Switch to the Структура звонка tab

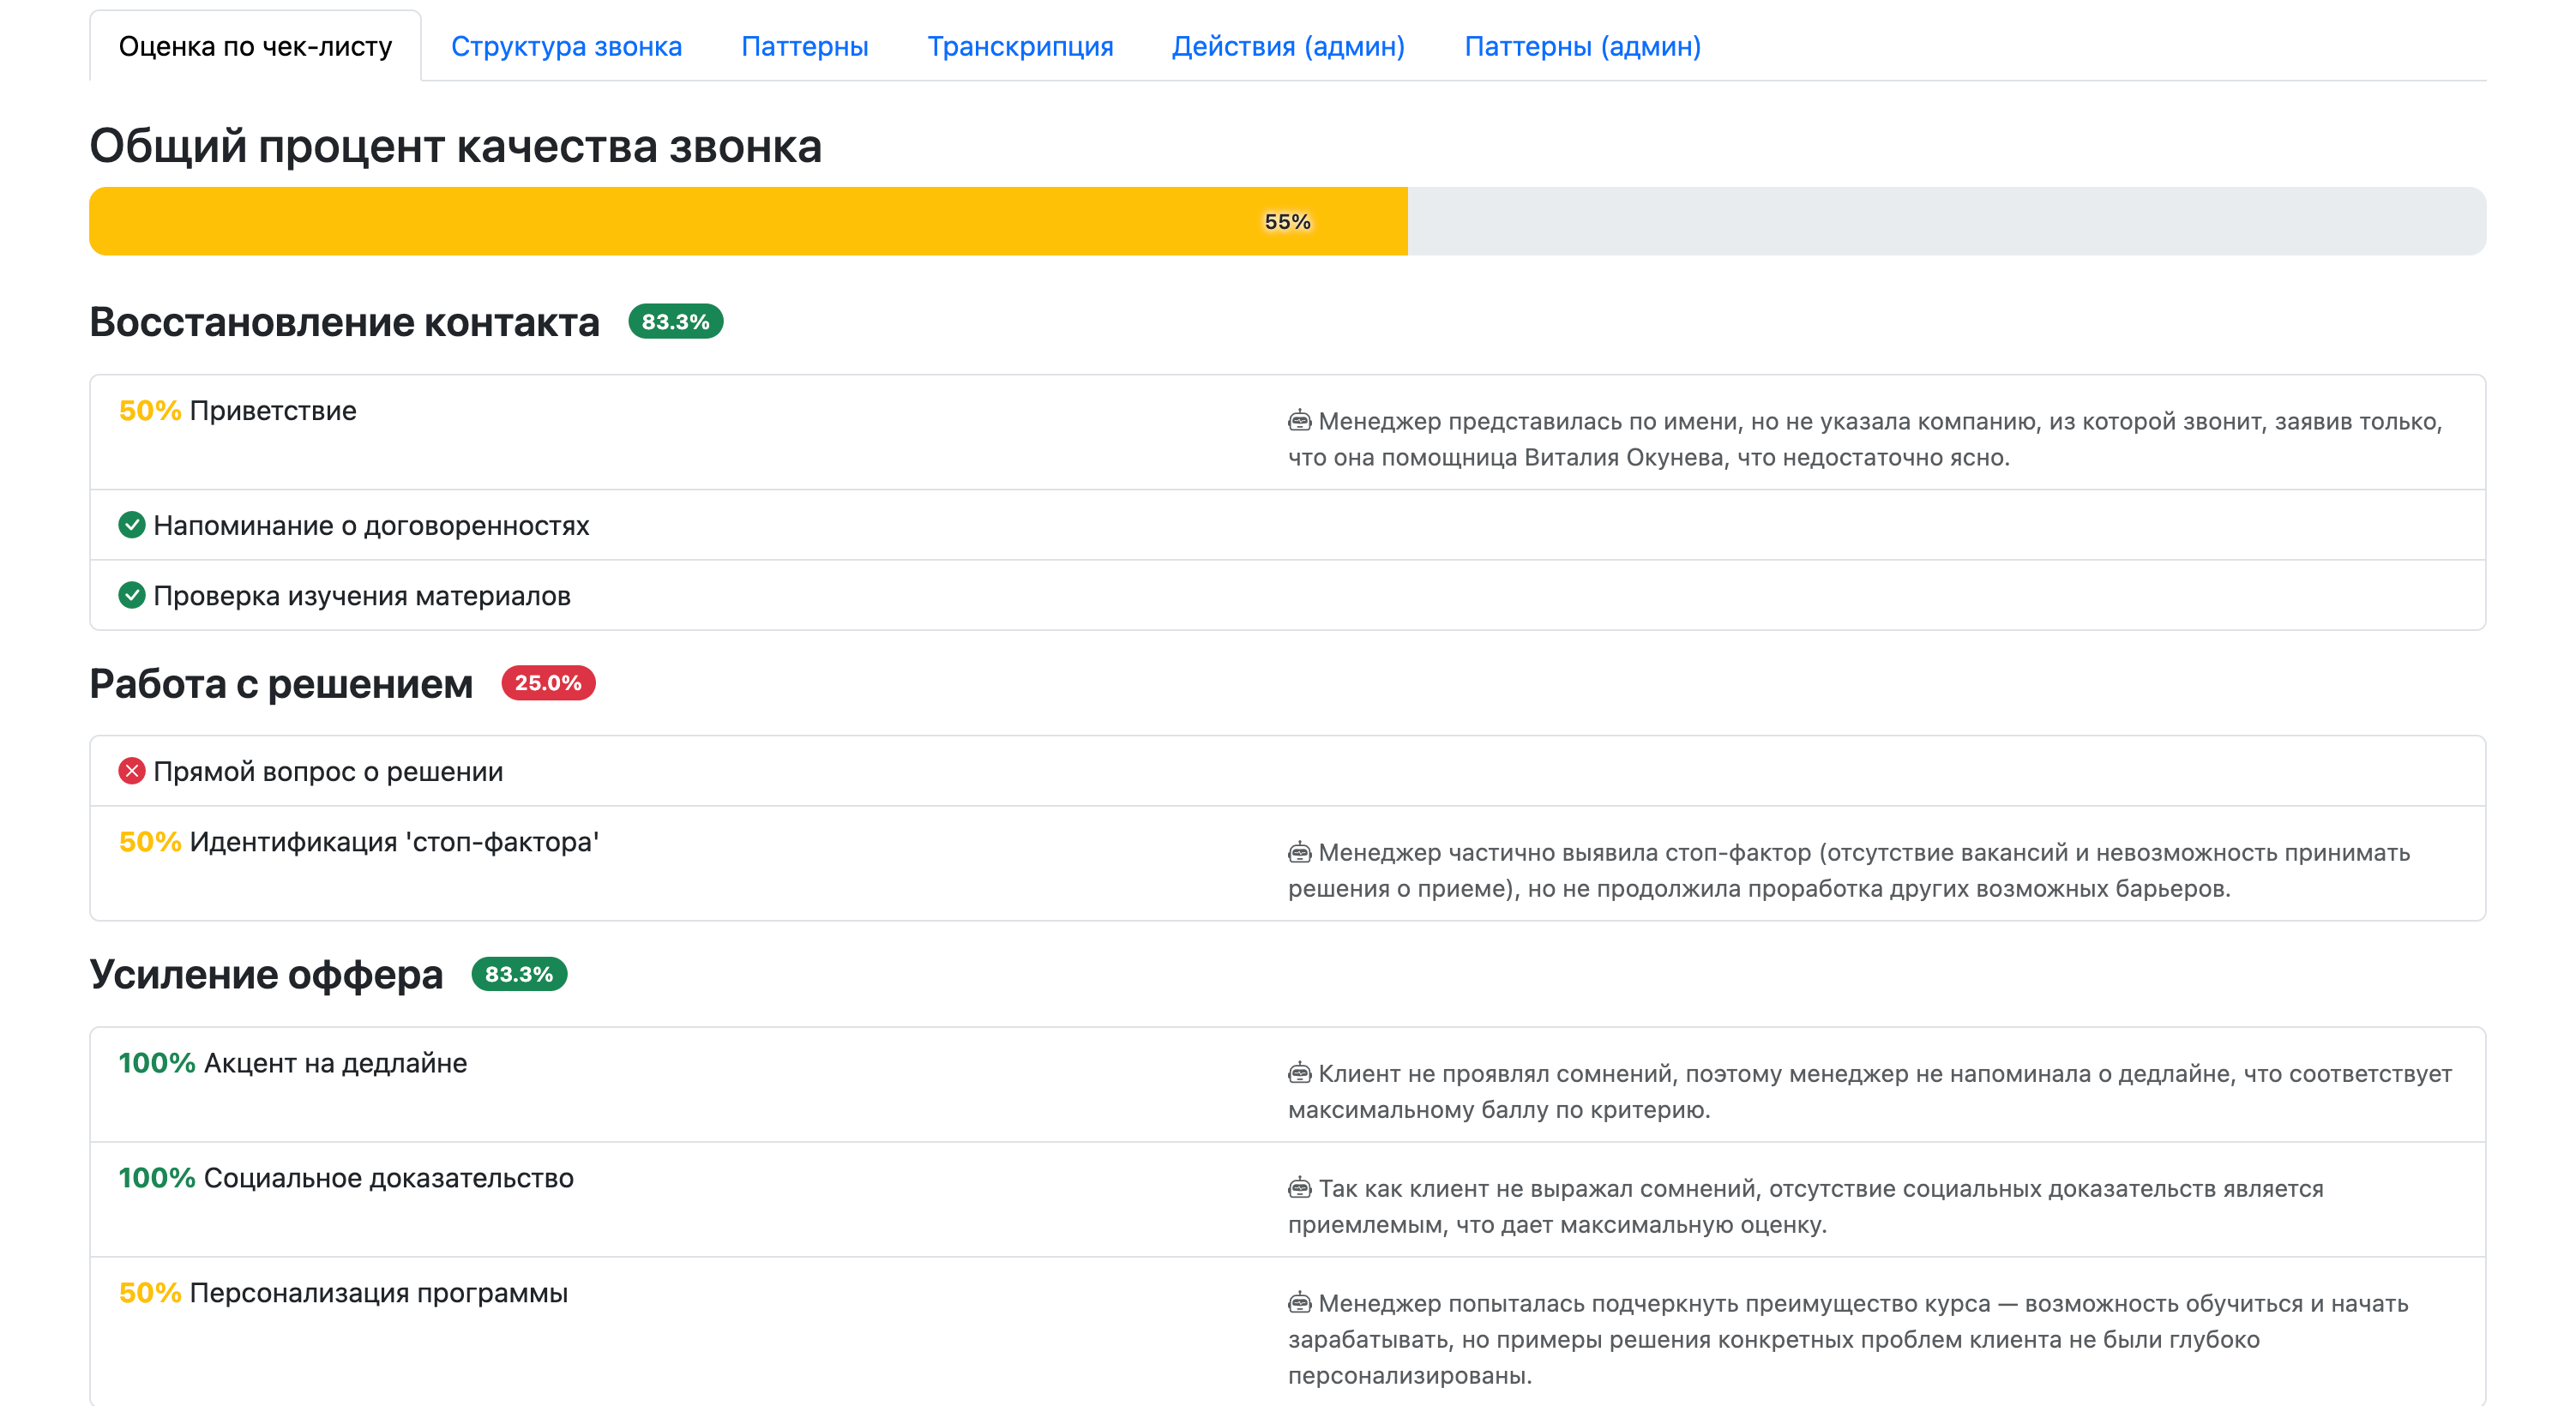pos(566,46)
